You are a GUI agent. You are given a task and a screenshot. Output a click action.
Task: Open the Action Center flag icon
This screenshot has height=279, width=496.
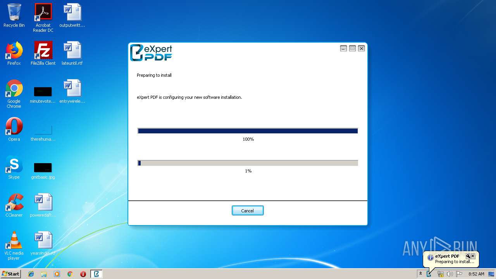459,274
